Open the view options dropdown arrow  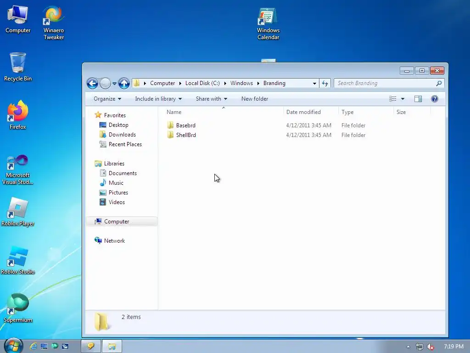click(403, 99)
